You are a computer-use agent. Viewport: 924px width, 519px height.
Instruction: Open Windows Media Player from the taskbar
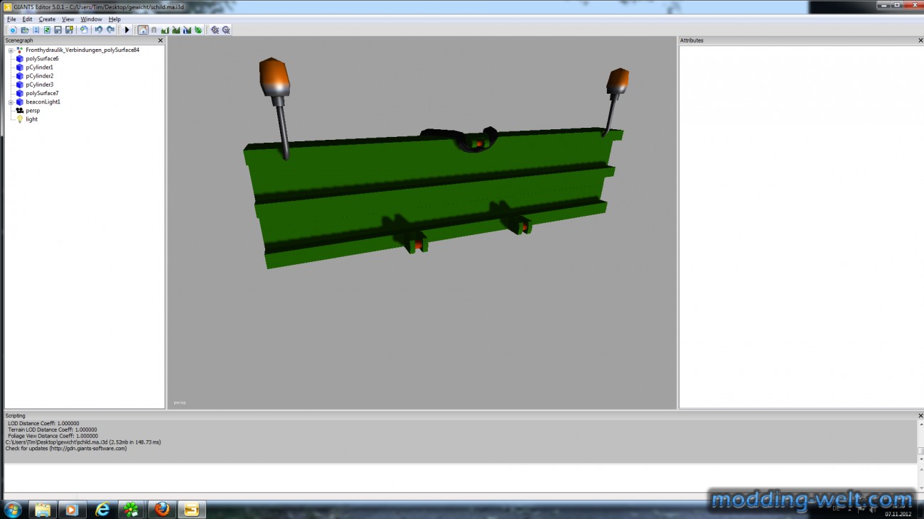click(x=71, y=509)
